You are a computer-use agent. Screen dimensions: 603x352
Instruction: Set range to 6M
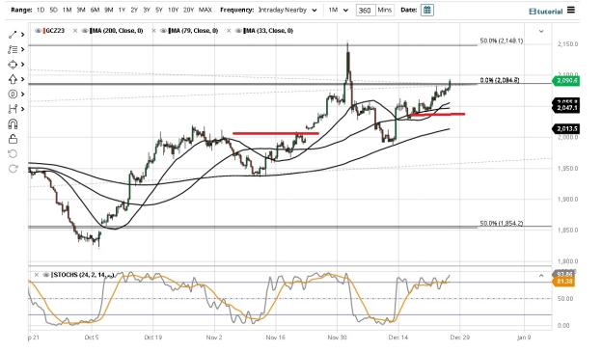click(x=95, y=10)
